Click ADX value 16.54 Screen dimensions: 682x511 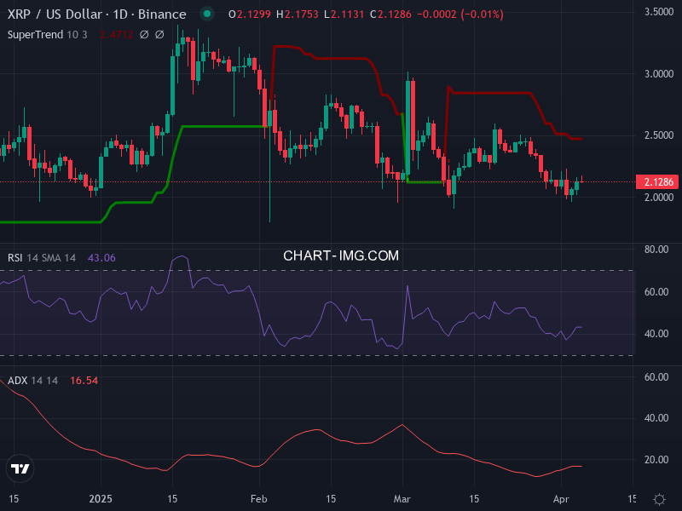tap(84, 381)
